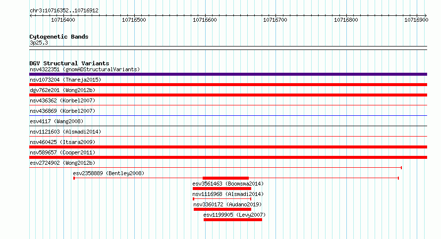The width and height of the screenshot is (441, 239).
Task: Open the nsv460425 (Itsara2009) label
Action: [x=62, y=142]
